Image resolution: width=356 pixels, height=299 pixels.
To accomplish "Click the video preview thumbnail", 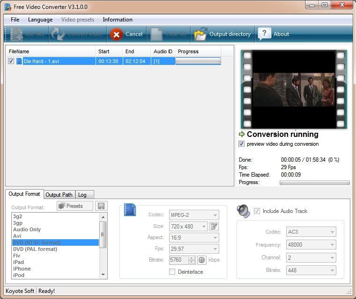I will [293, 89].
